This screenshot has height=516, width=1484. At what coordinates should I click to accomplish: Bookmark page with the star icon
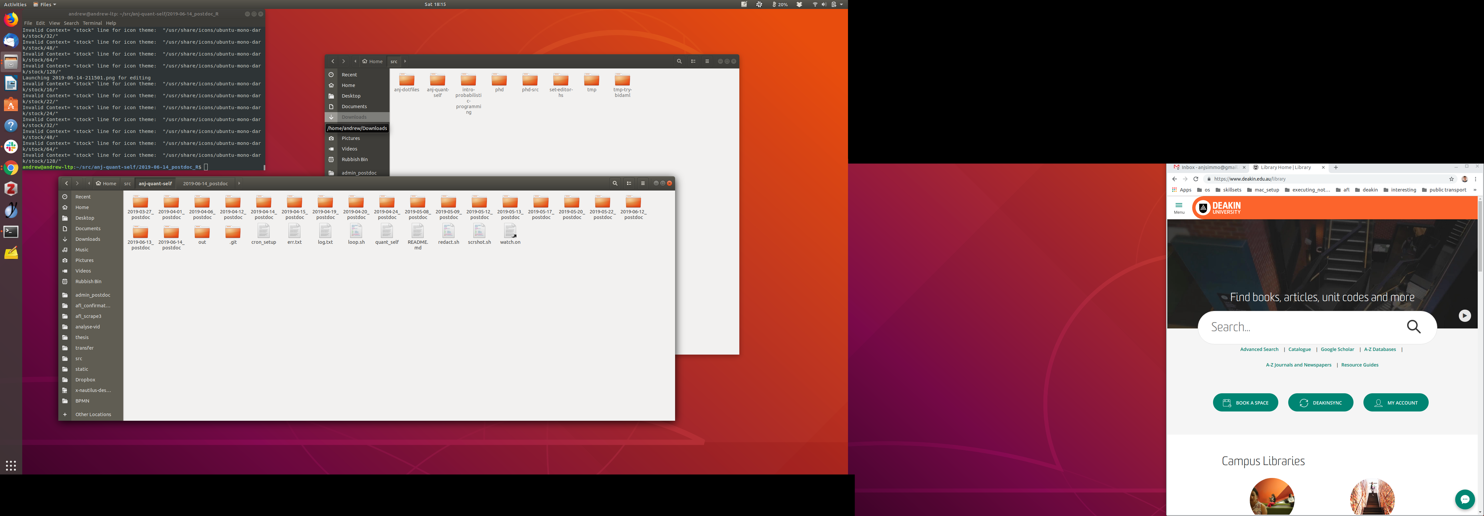[1452, 179]
